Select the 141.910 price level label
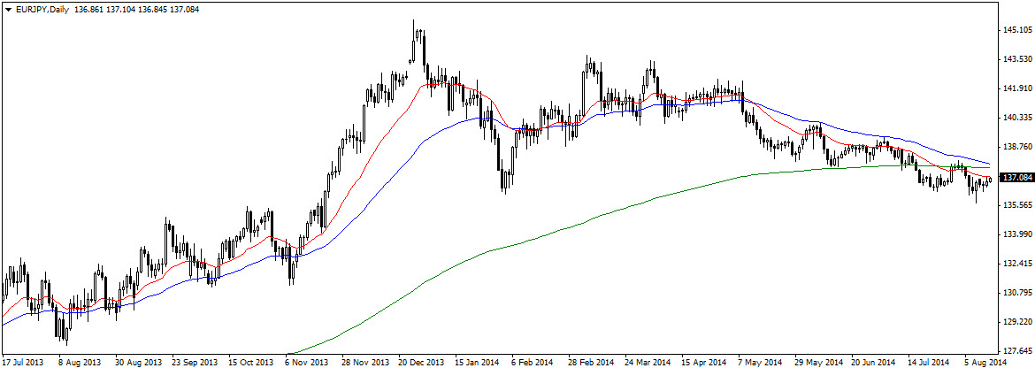 coord(1017,88)
